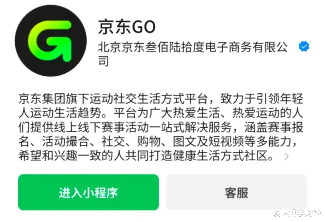Image resolution: width=325 pixels, height=222 pixels.
Task: Tap the 京东GO round logo avatar
Action: (x=51, y=41)
